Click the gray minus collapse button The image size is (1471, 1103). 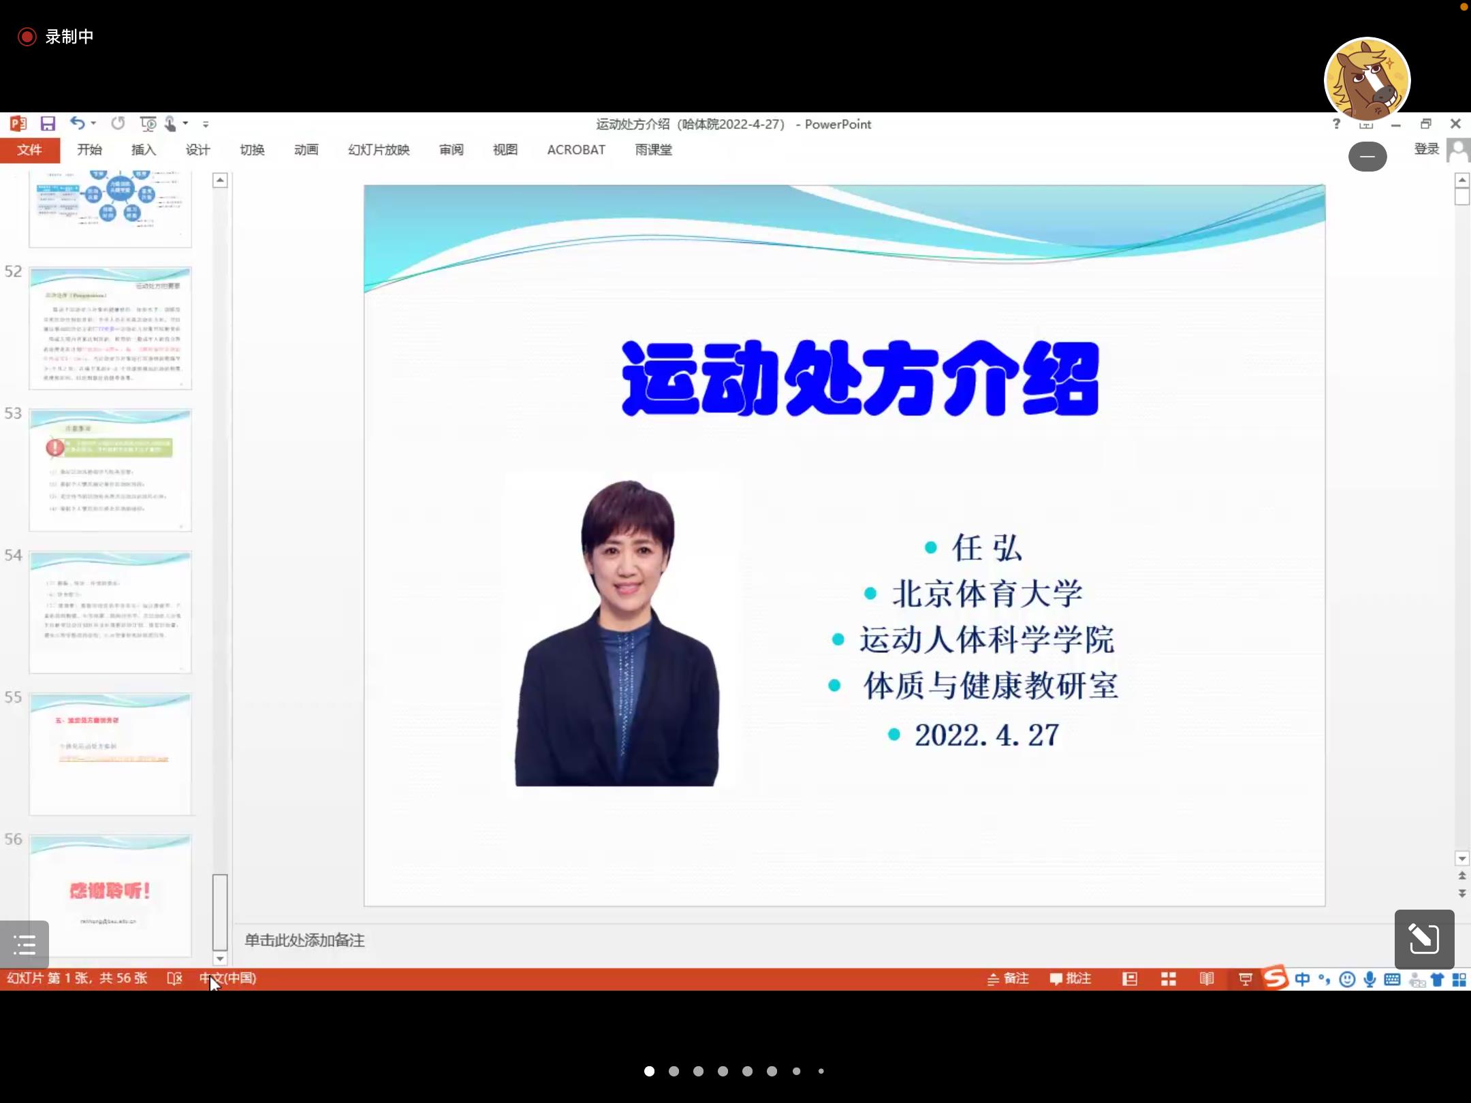pyautogui.click(x=1367, y=157)
